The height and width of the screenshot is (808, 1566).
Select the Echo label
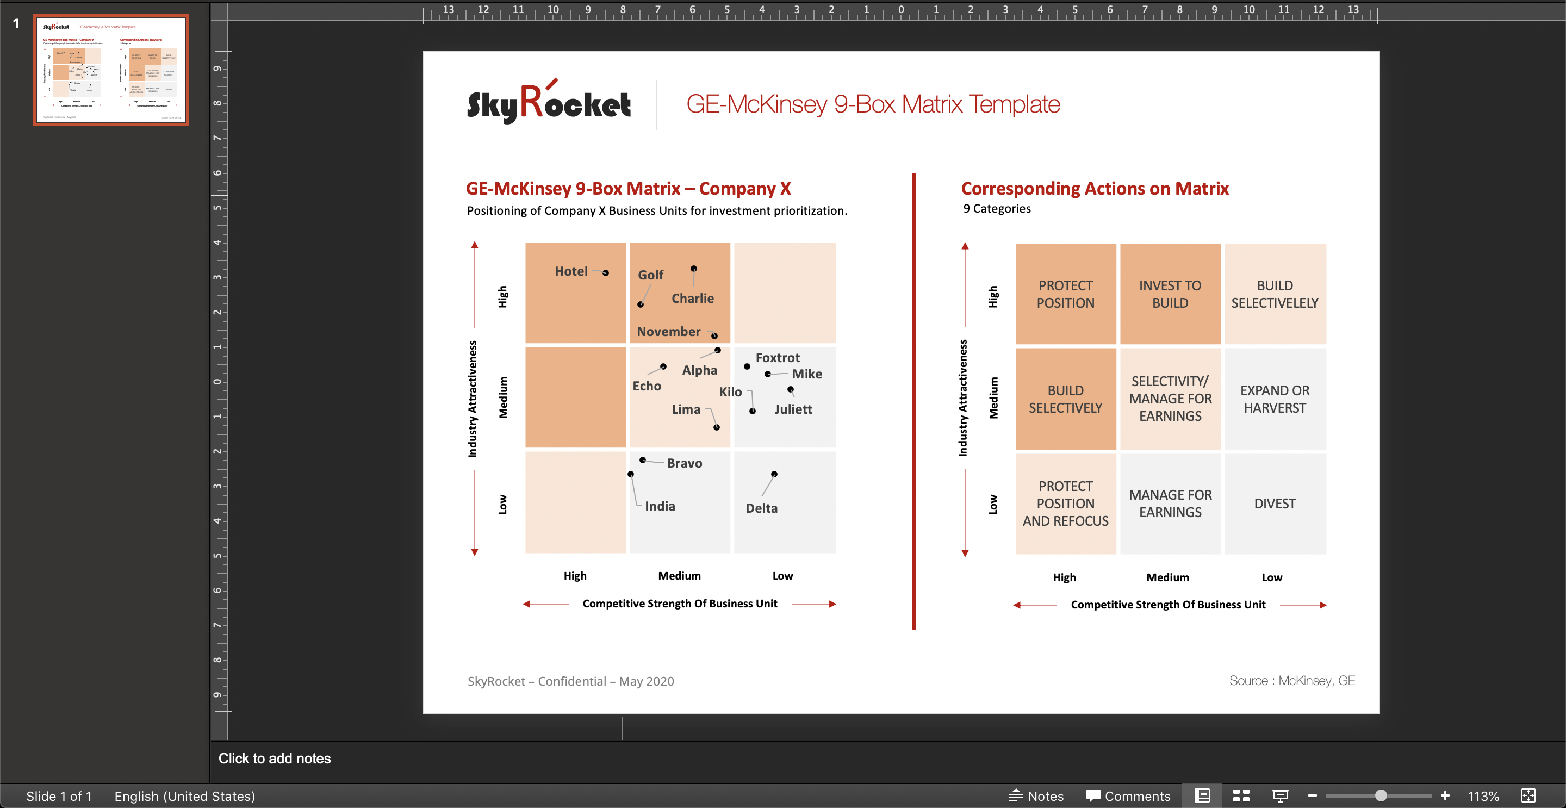(647, 386)
